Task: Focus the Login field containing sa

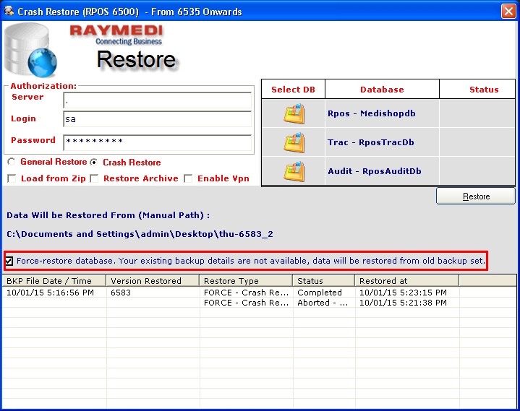Action: [157, 119]
